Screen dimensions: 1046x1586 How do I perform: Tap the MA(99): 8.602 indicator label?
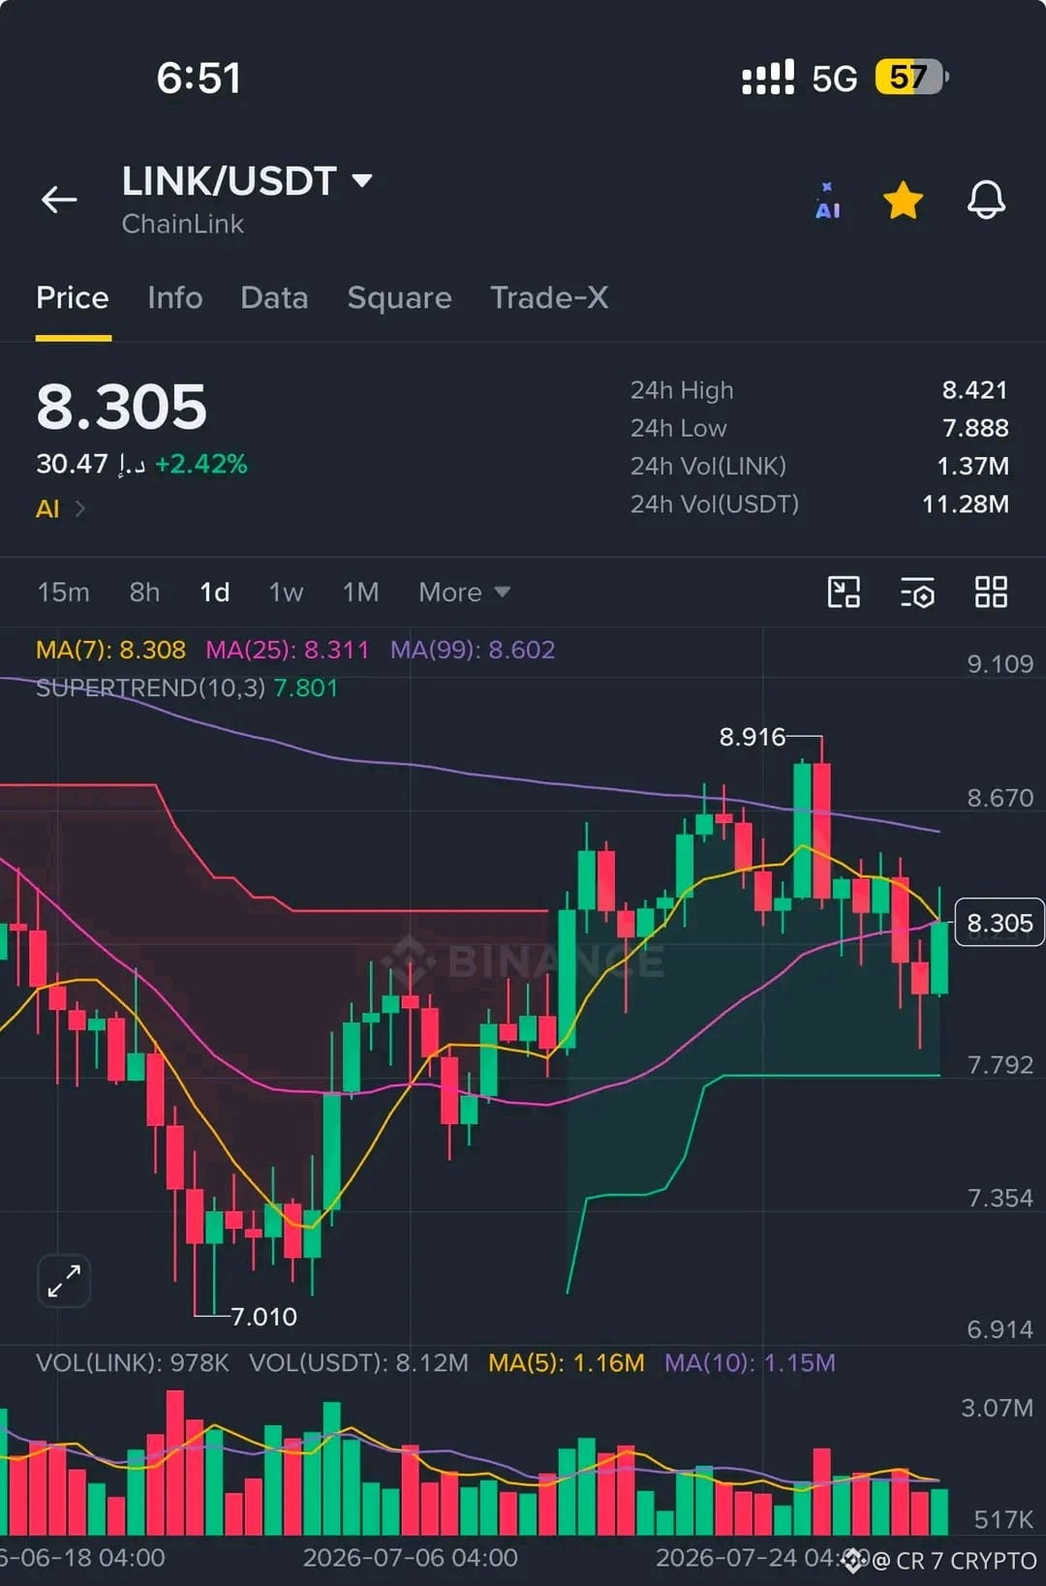[473, 650]
